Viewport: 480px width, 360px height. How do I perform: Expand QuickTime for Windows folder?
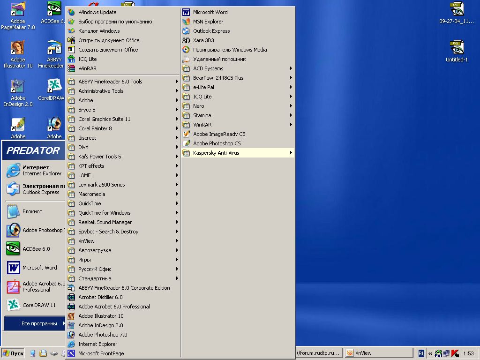123,213
